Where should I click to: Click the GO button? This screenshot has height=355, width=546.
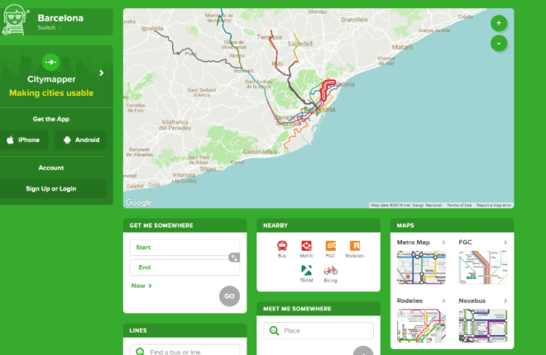[229, 296]
